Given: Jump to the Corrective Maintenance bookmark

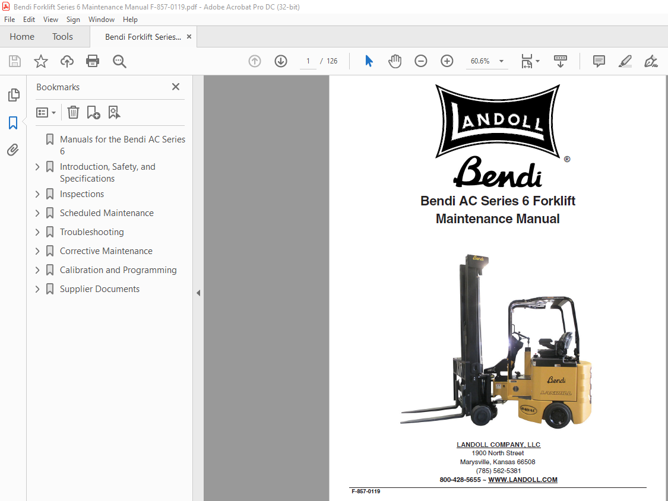Looking at the screenshot, I should 106,251.
